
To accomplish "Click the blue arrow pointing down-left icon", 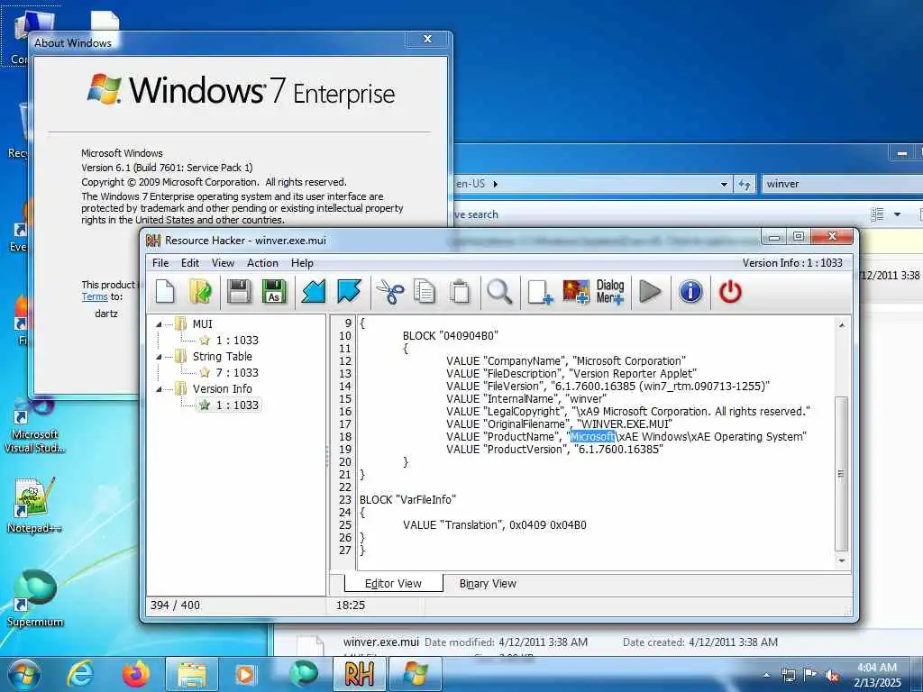I will 313,291.
